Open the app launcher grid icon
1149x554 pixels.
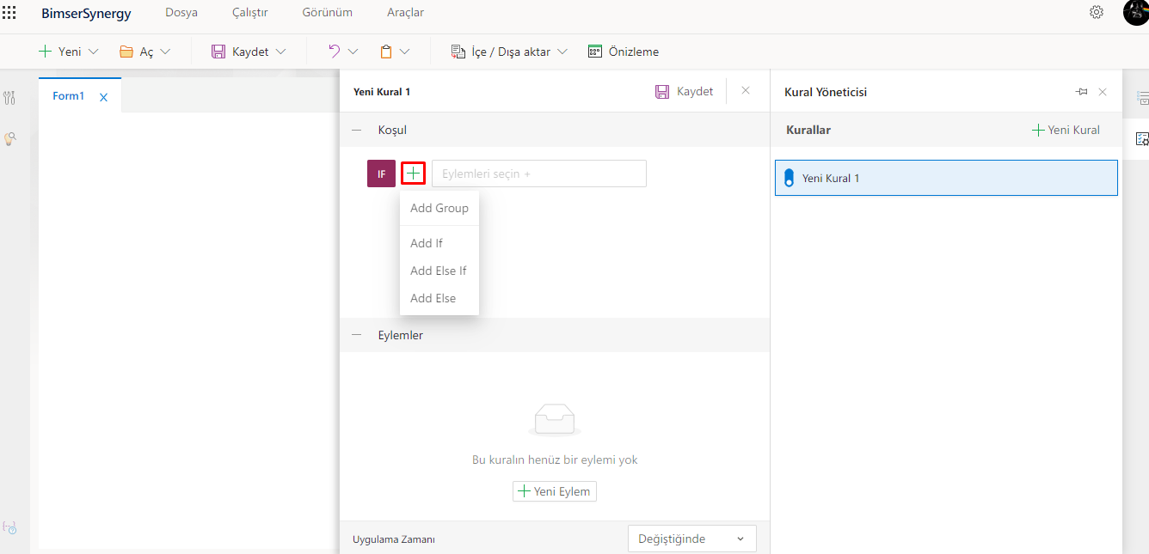(10, 13)
